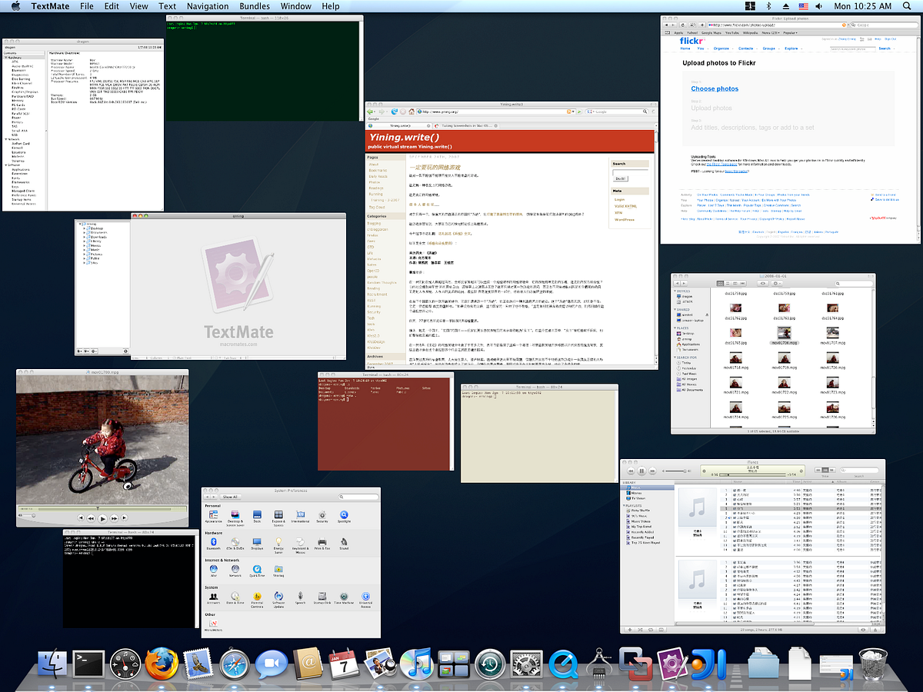Screen dimensions: 923x692
Task: Open Exposé & Spaces preferences
Action: 278,517
